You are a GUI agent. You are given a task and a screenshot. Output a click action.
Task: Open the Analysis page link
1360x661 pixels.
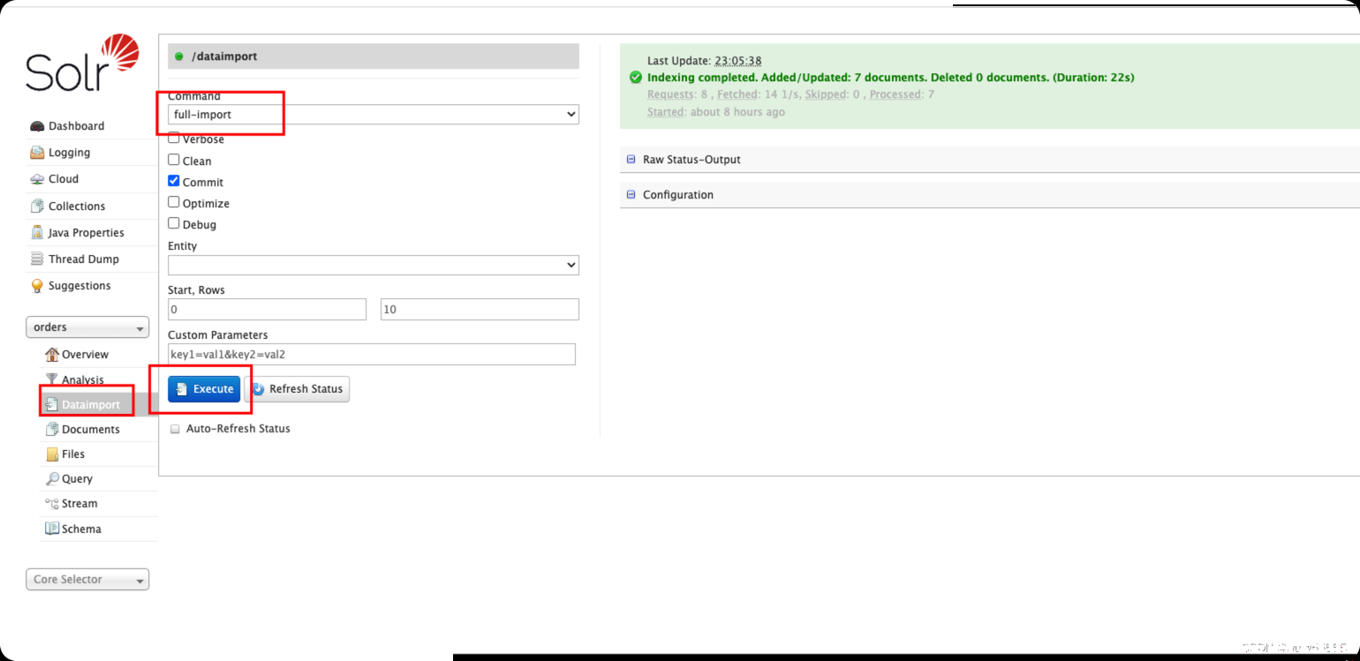pos(83,379)
